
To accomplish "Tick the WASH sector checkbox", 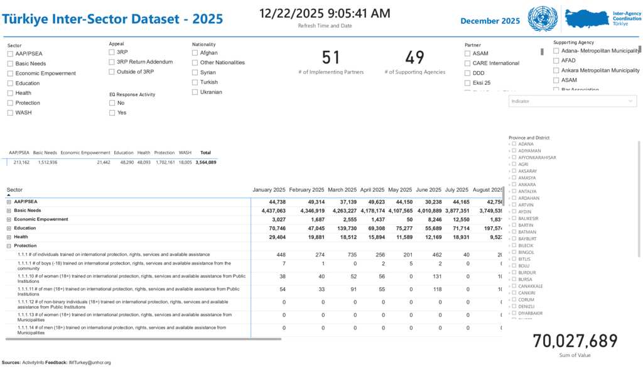I will (10, 113).
